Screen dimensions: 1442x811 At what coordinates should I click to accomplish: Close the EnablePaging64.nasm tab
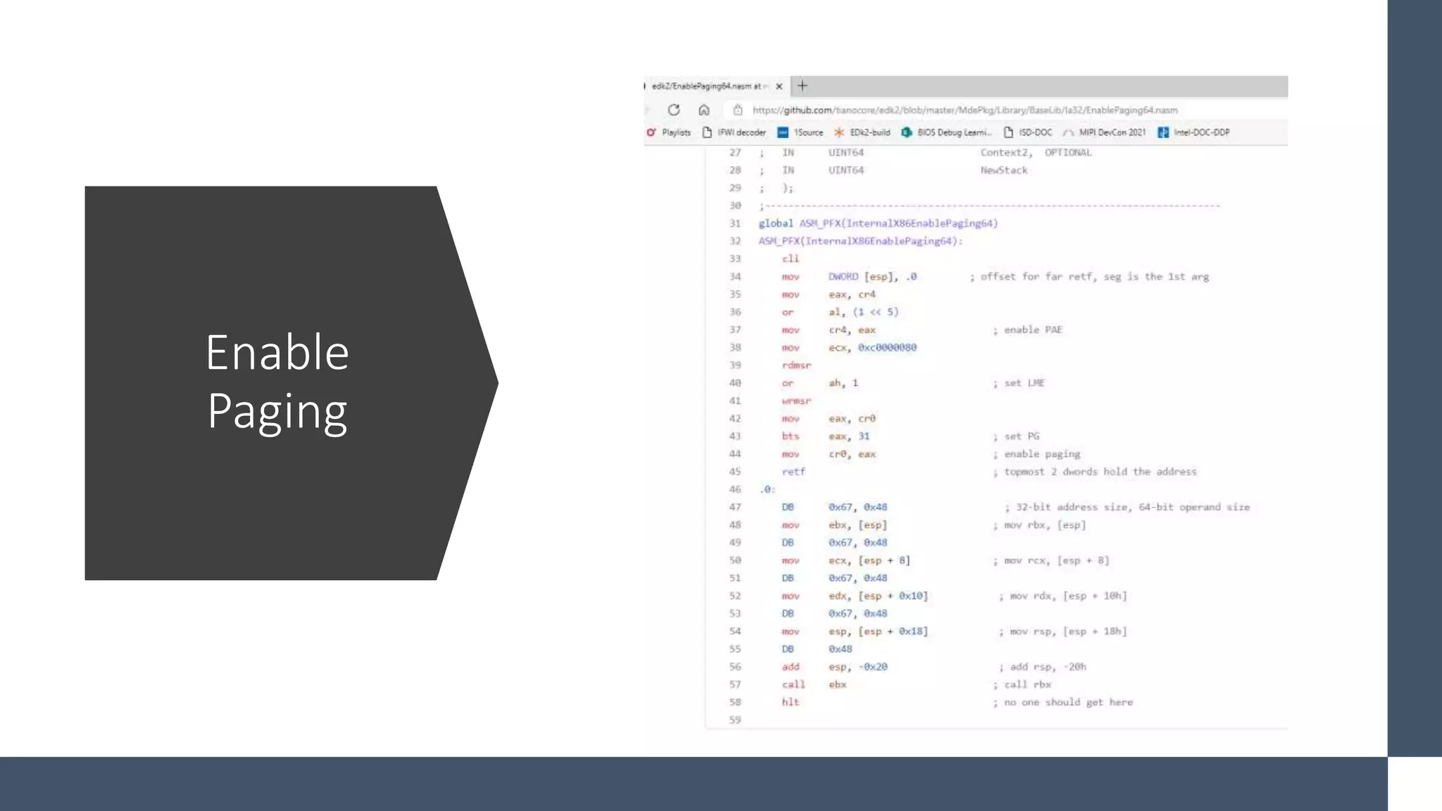tap(779, 87)
